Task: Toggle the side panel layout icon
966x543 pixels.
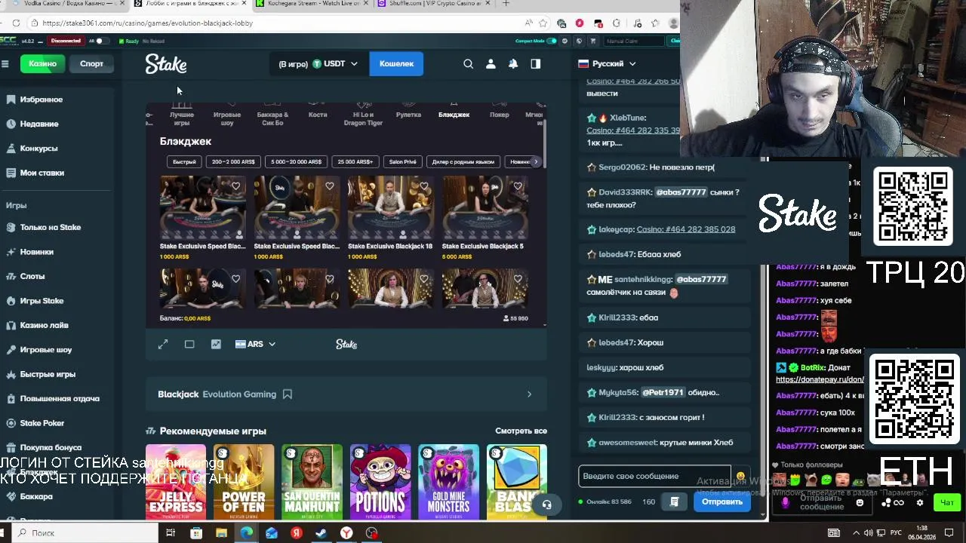Action: point(536,64)
